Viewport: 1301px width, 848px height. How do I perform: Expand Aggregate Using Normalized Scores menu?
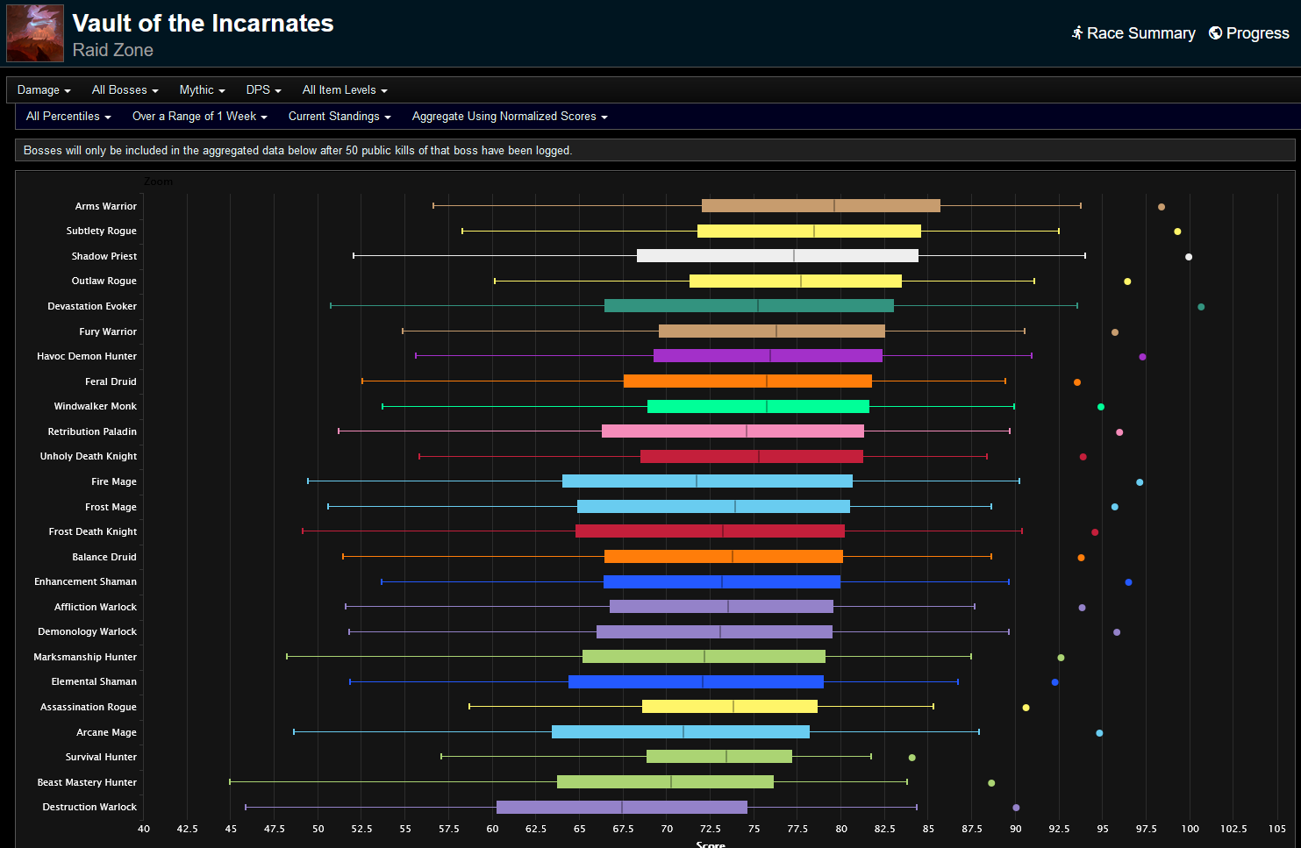[x=509, y=117]
